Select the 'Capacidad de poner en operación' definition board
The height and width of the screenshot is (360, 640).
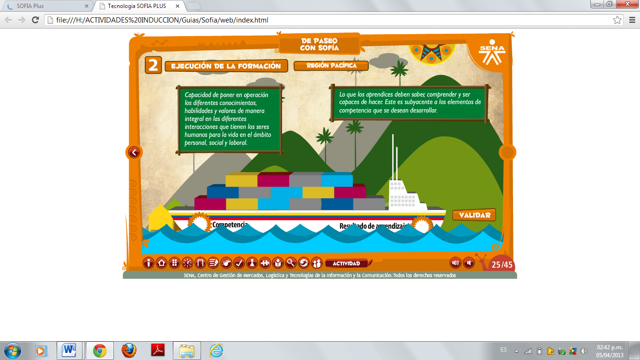(x=230, y=119)
